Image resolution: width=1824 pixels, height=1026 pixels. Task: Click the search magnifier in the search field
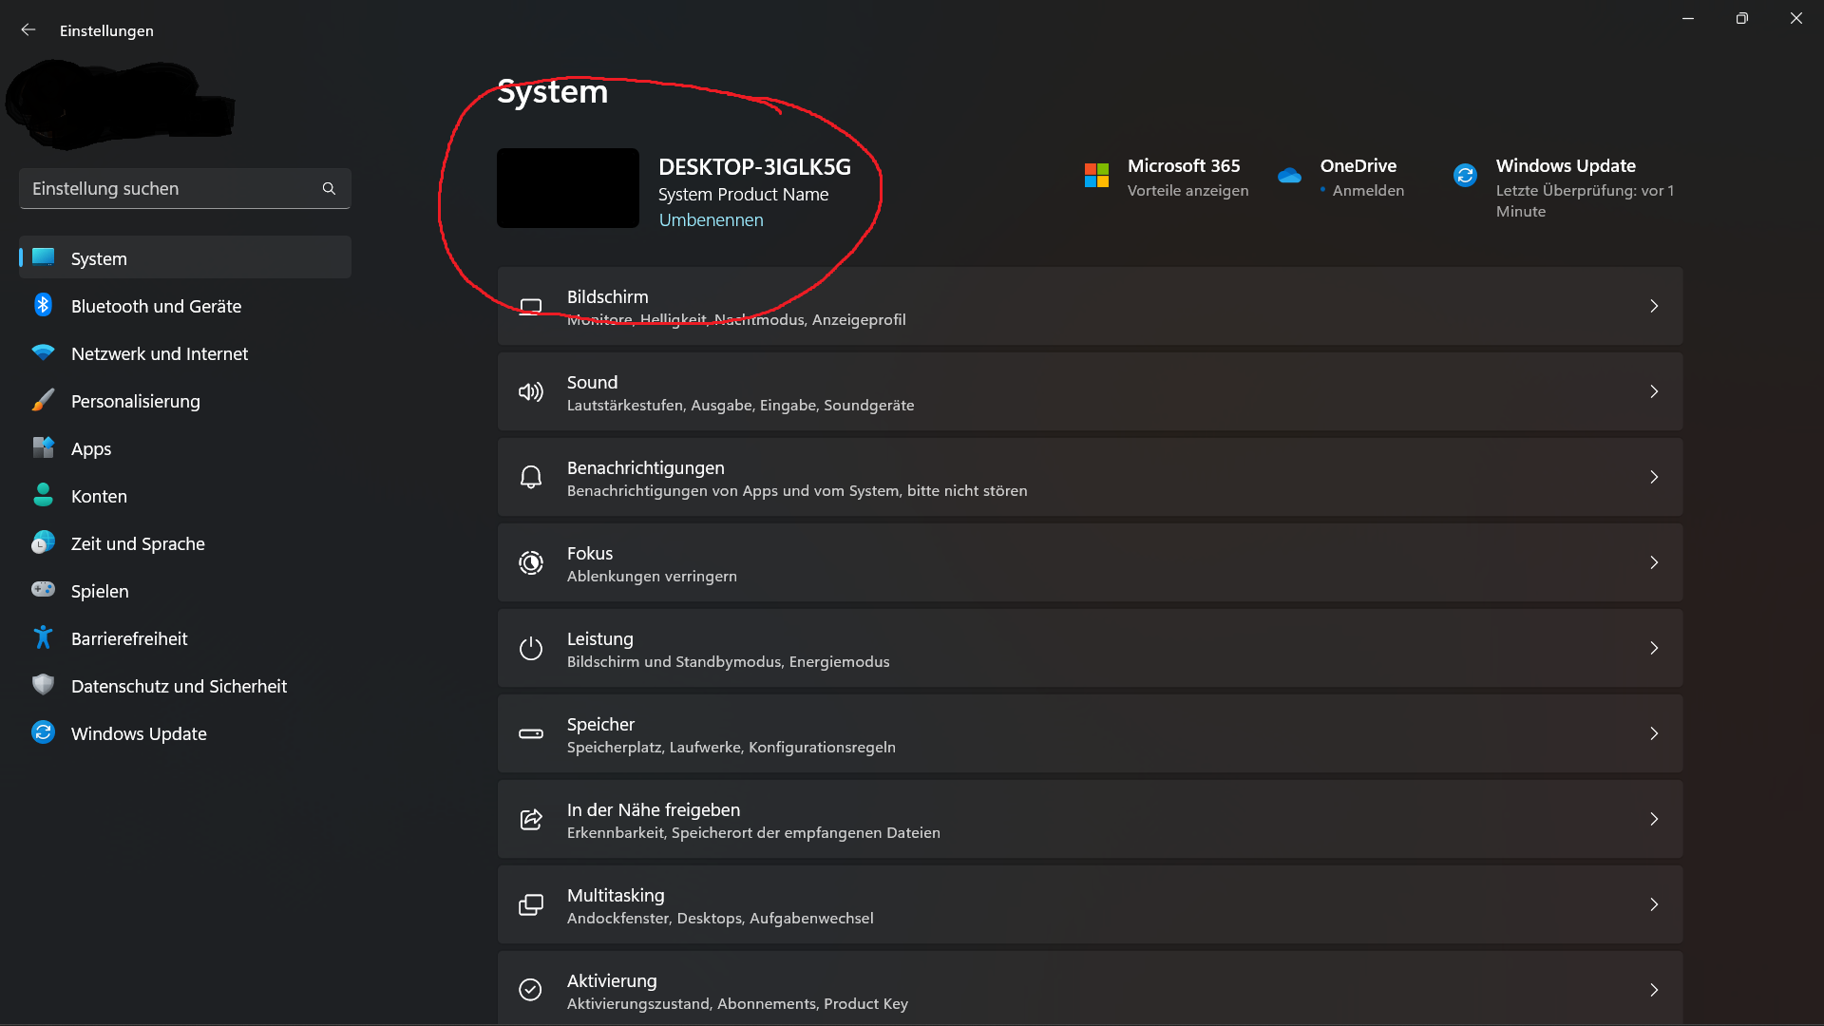[x=329, y=188]
